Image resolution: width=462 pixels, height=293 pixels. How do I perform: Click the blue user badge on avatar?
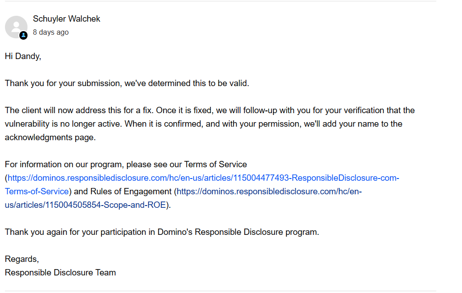[x=23, y=35]
